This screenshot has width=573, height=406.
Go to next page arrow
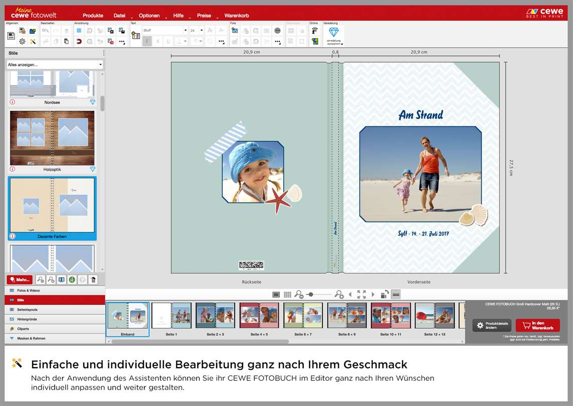pyautogui.click(x=373, y=295)
